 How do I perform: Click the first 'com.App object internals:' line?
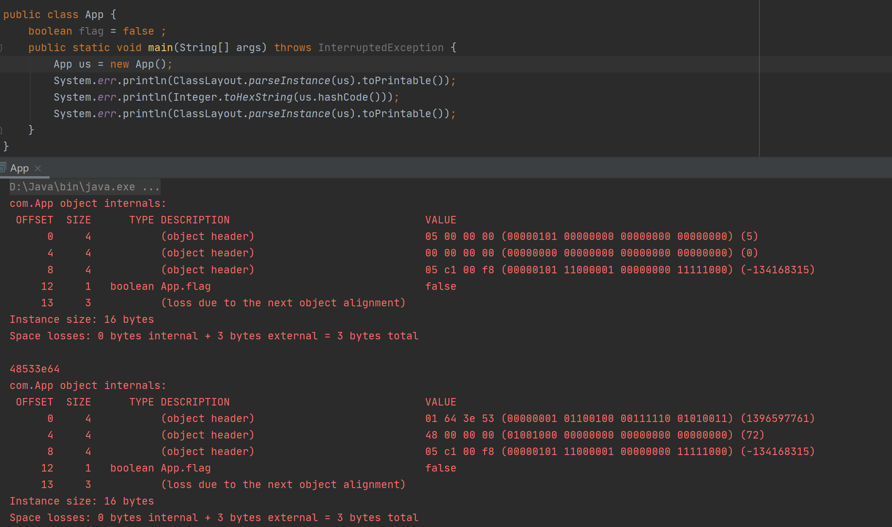tap(88, 203)
